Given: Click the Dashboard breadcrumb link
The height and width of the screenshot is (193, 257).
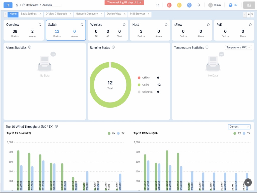Looking at the screenshot, I should click(32, 5).
